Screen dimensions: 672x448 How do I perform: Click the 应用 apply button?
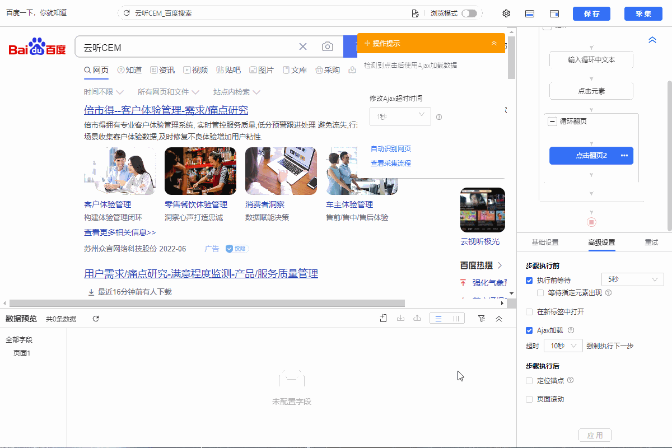(x=595, y=435)
